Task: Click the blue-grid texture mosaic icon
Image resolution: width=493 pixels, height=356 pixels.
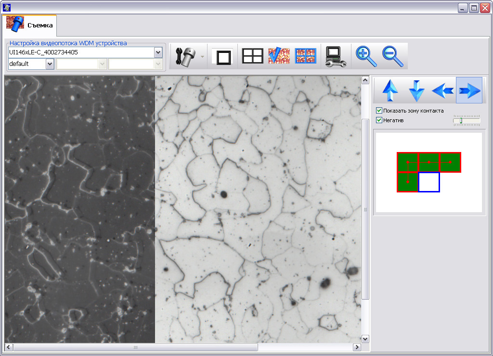Action: [306, 56]
